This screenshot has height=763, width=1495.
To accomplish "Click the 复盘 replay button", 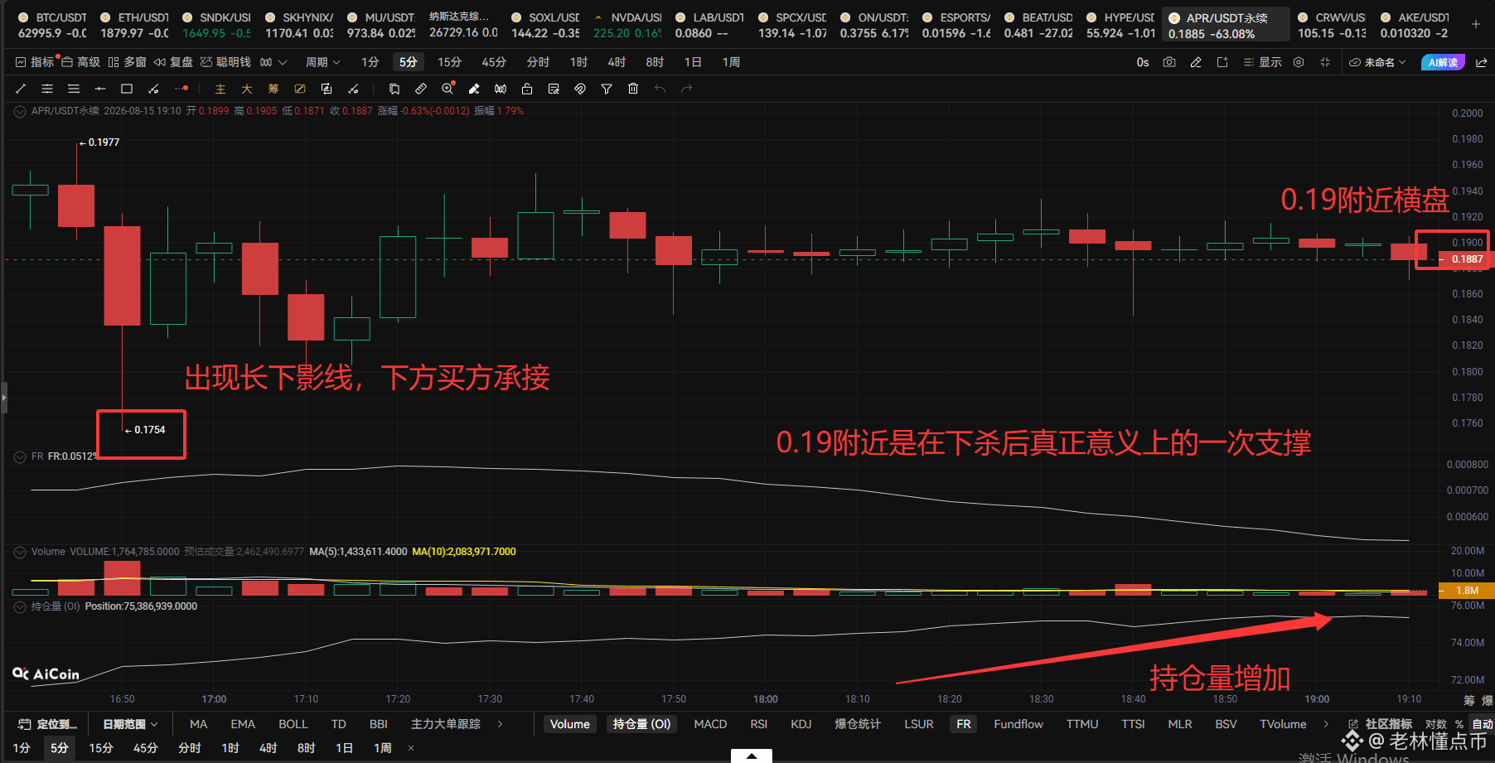I will click(x=173, y=62).
